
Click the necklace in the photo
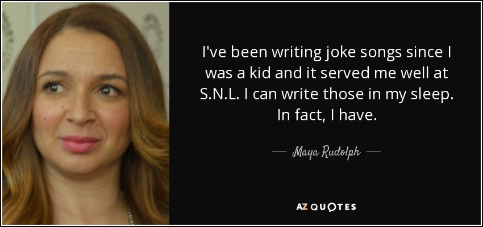130,208
